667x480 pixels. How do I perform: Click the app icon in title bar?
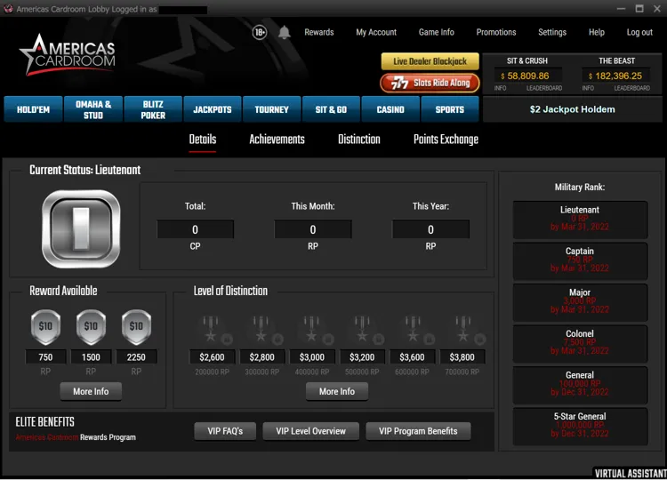pyautogui.click(x=8, y=9)
